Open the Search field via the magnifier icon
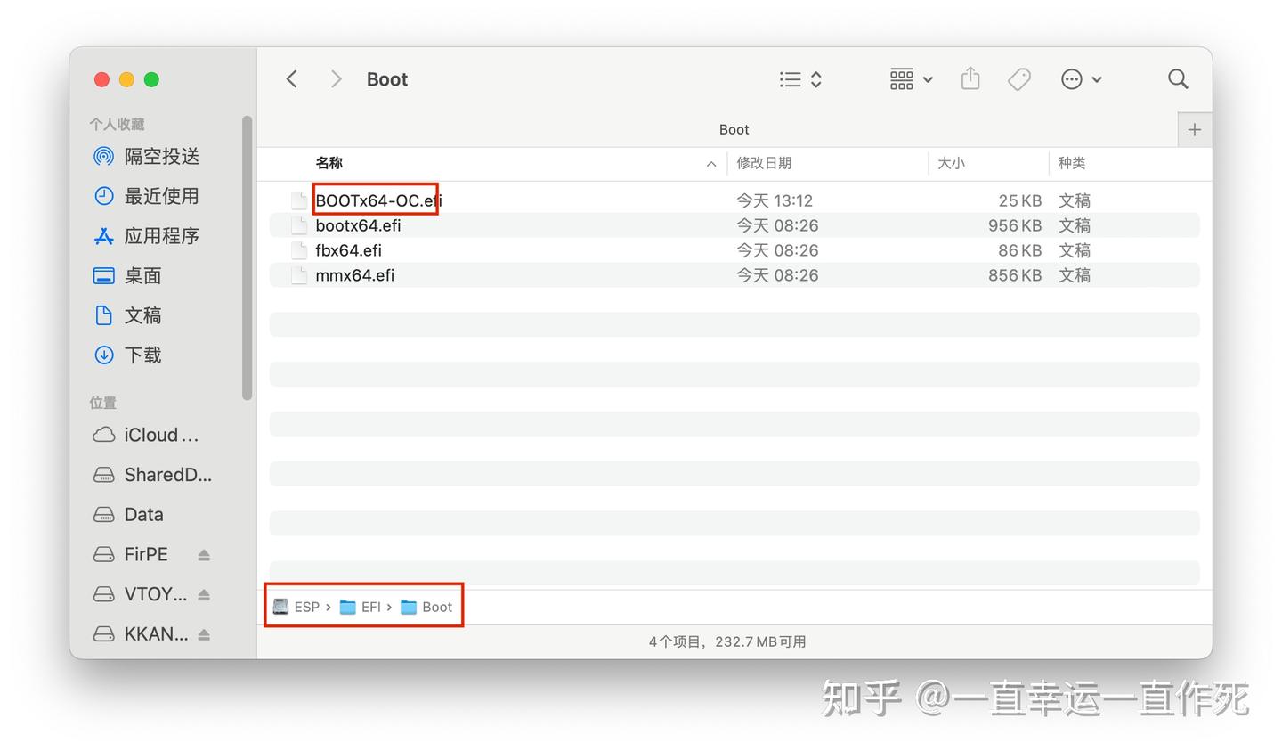 pyautogui.click(x=1177, y=78)
